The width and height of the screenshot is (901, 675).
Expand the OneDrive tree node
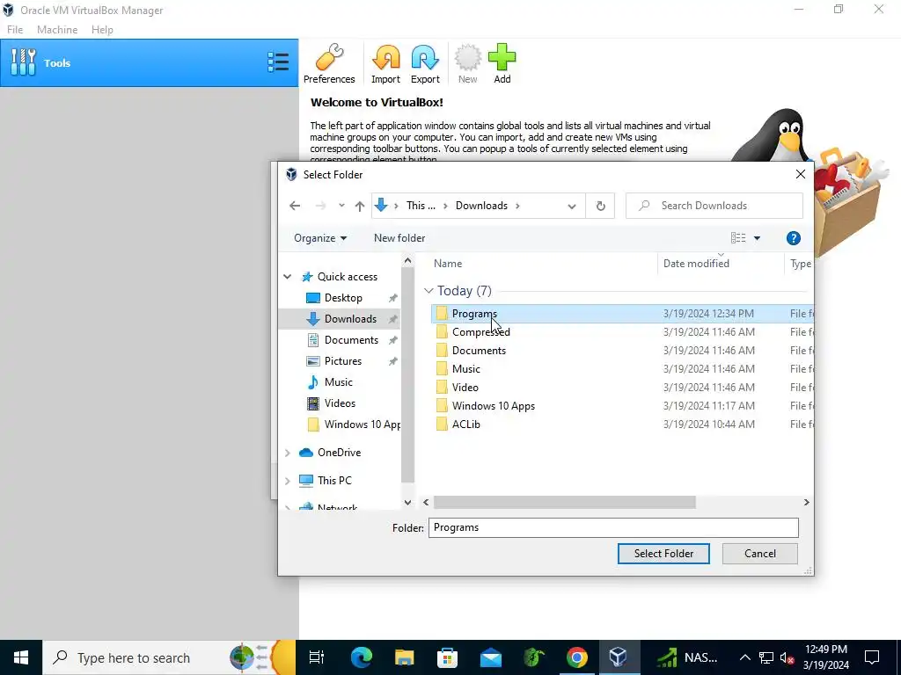point(288,453)
